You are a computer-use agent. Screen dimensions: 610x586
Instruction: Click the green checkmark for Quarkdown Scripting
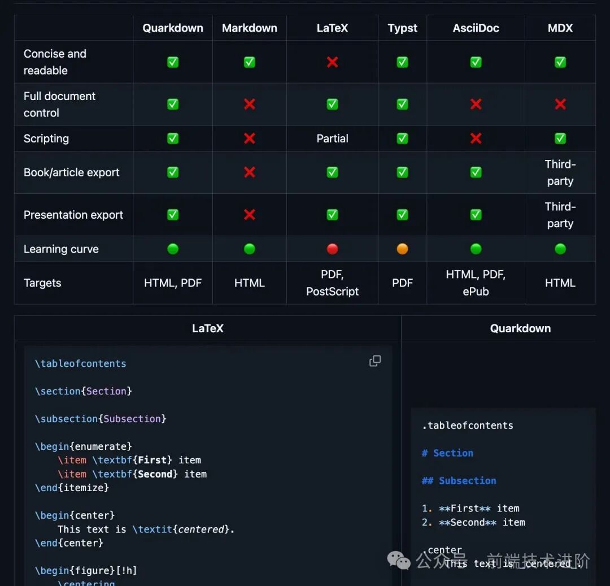coord(173,138)
